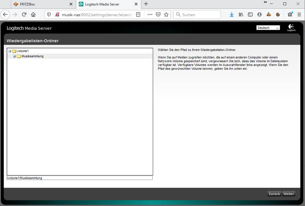Image resolution: width=305 pixels, height=206 pixels.
Task: Open Firefox account icon
Action: 260,14
